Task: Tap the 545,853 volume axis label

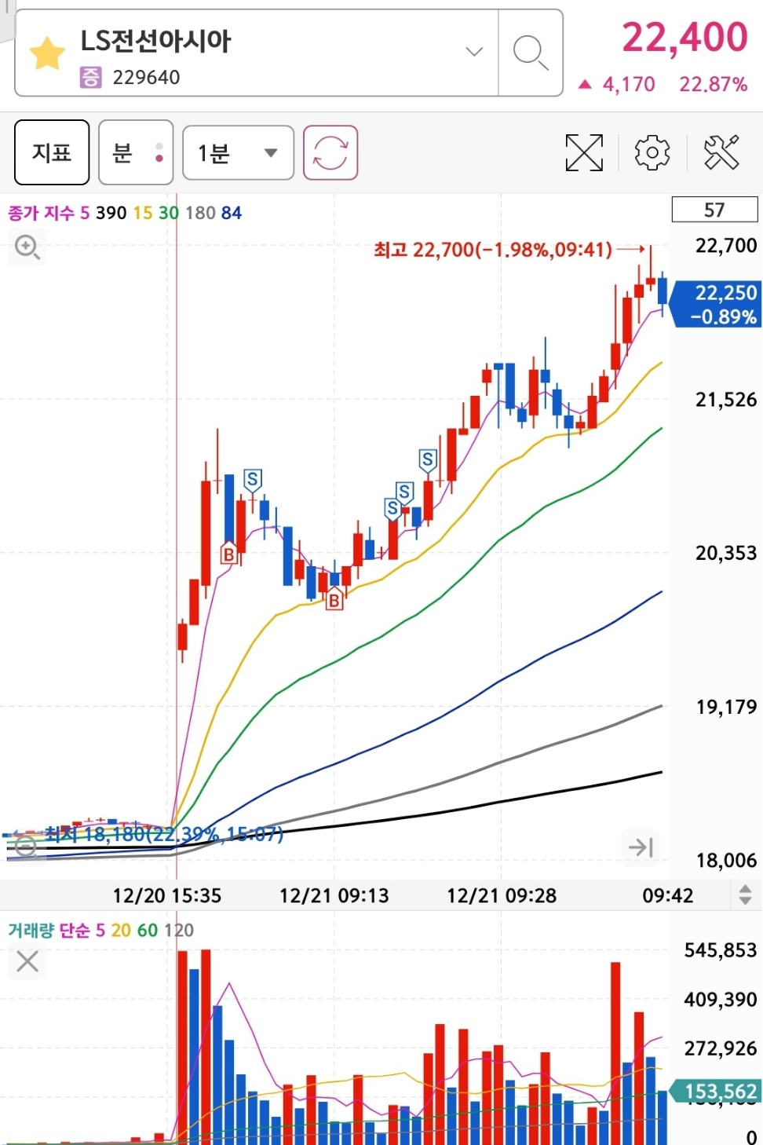Action: pos(721,950)
